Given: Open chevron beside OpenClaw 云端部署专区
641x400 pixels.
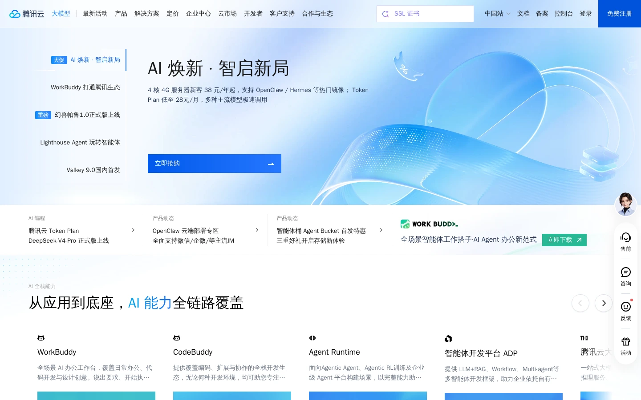Looking at the screenshot, I should tap(257, 230).
